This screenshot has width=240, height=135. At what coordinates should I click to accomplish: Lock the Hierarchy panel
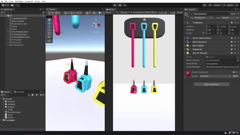[40, 9]
